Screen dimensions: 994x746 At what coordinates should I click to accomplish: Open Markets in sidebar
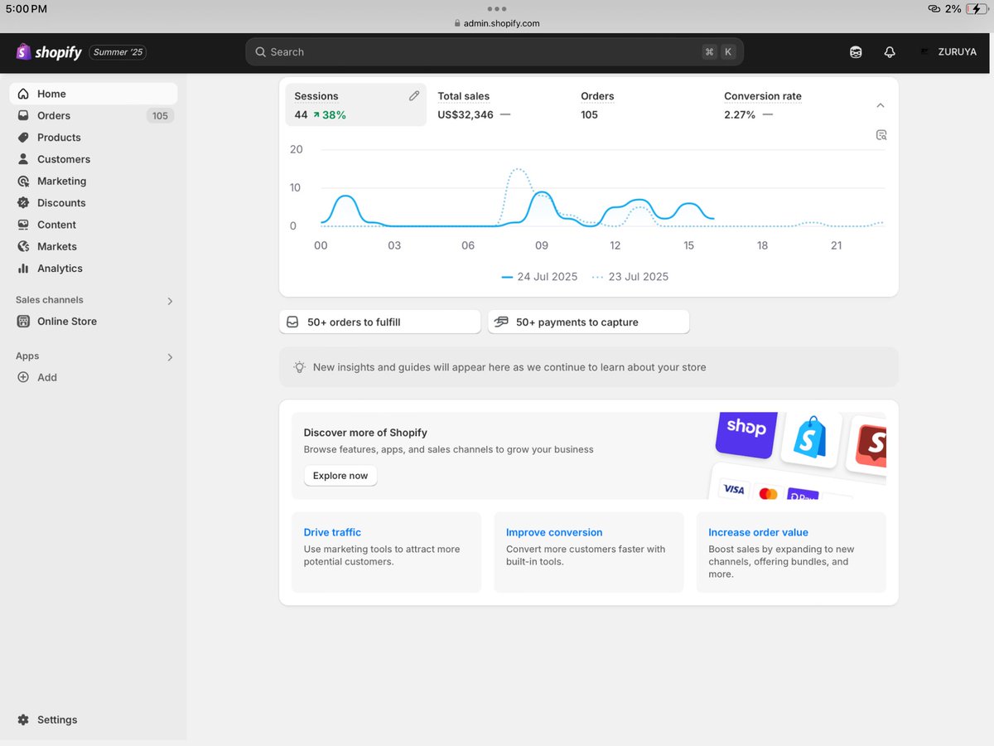point(93,246)
